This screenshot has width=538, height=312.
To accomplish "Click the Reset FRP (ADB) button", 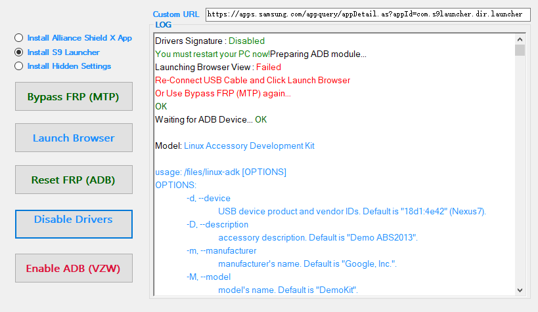I will pyautogui.click(x=74, y=180).
